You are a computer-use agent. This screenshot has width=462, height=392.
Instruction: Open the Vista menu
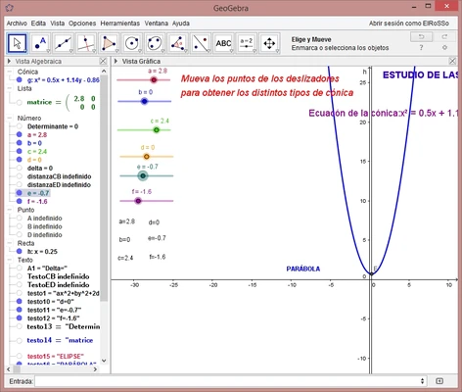tap(57, 24)
